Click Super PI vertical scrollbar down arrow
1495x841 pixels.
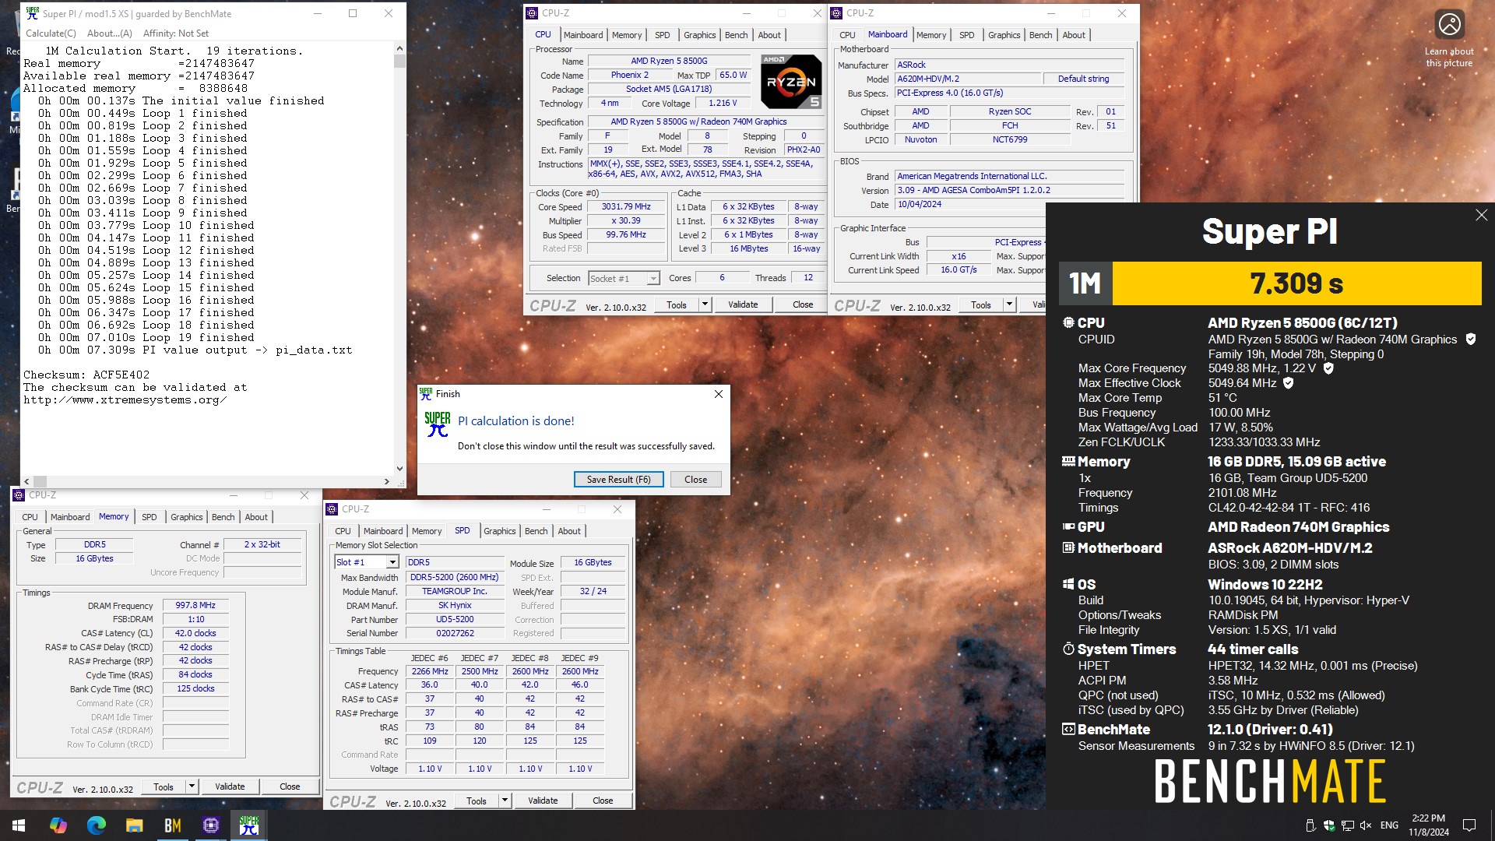(x=399, y=469)
